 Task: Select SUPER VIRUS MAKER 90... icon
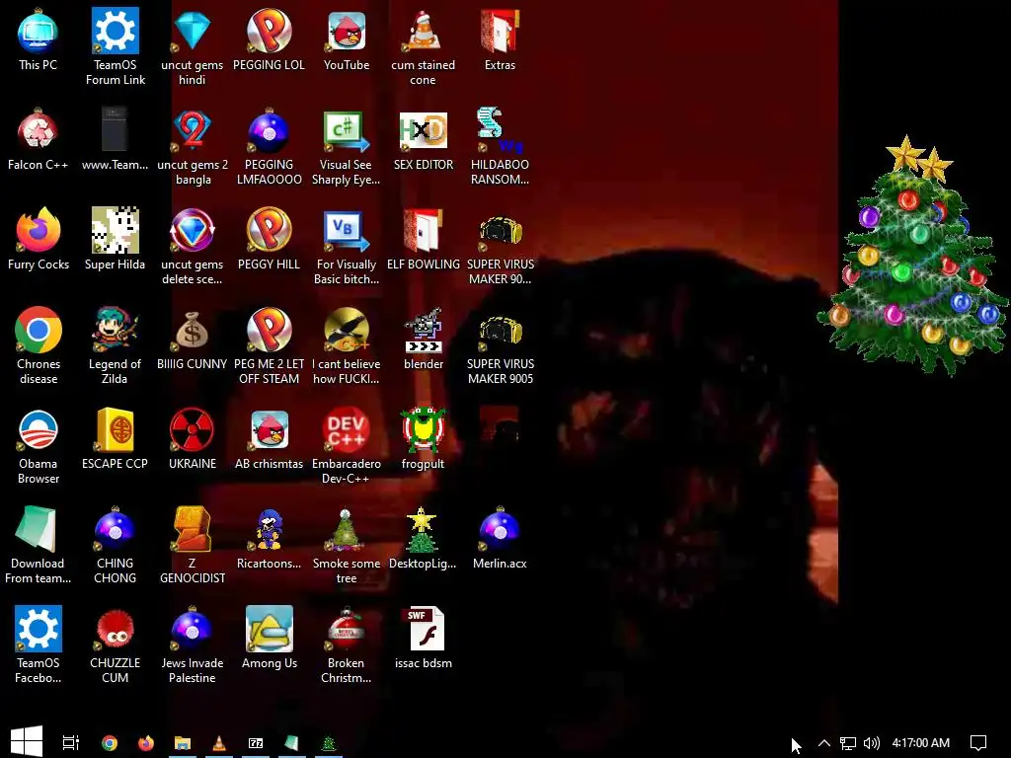pyautogui.click(x=500, y=246)
